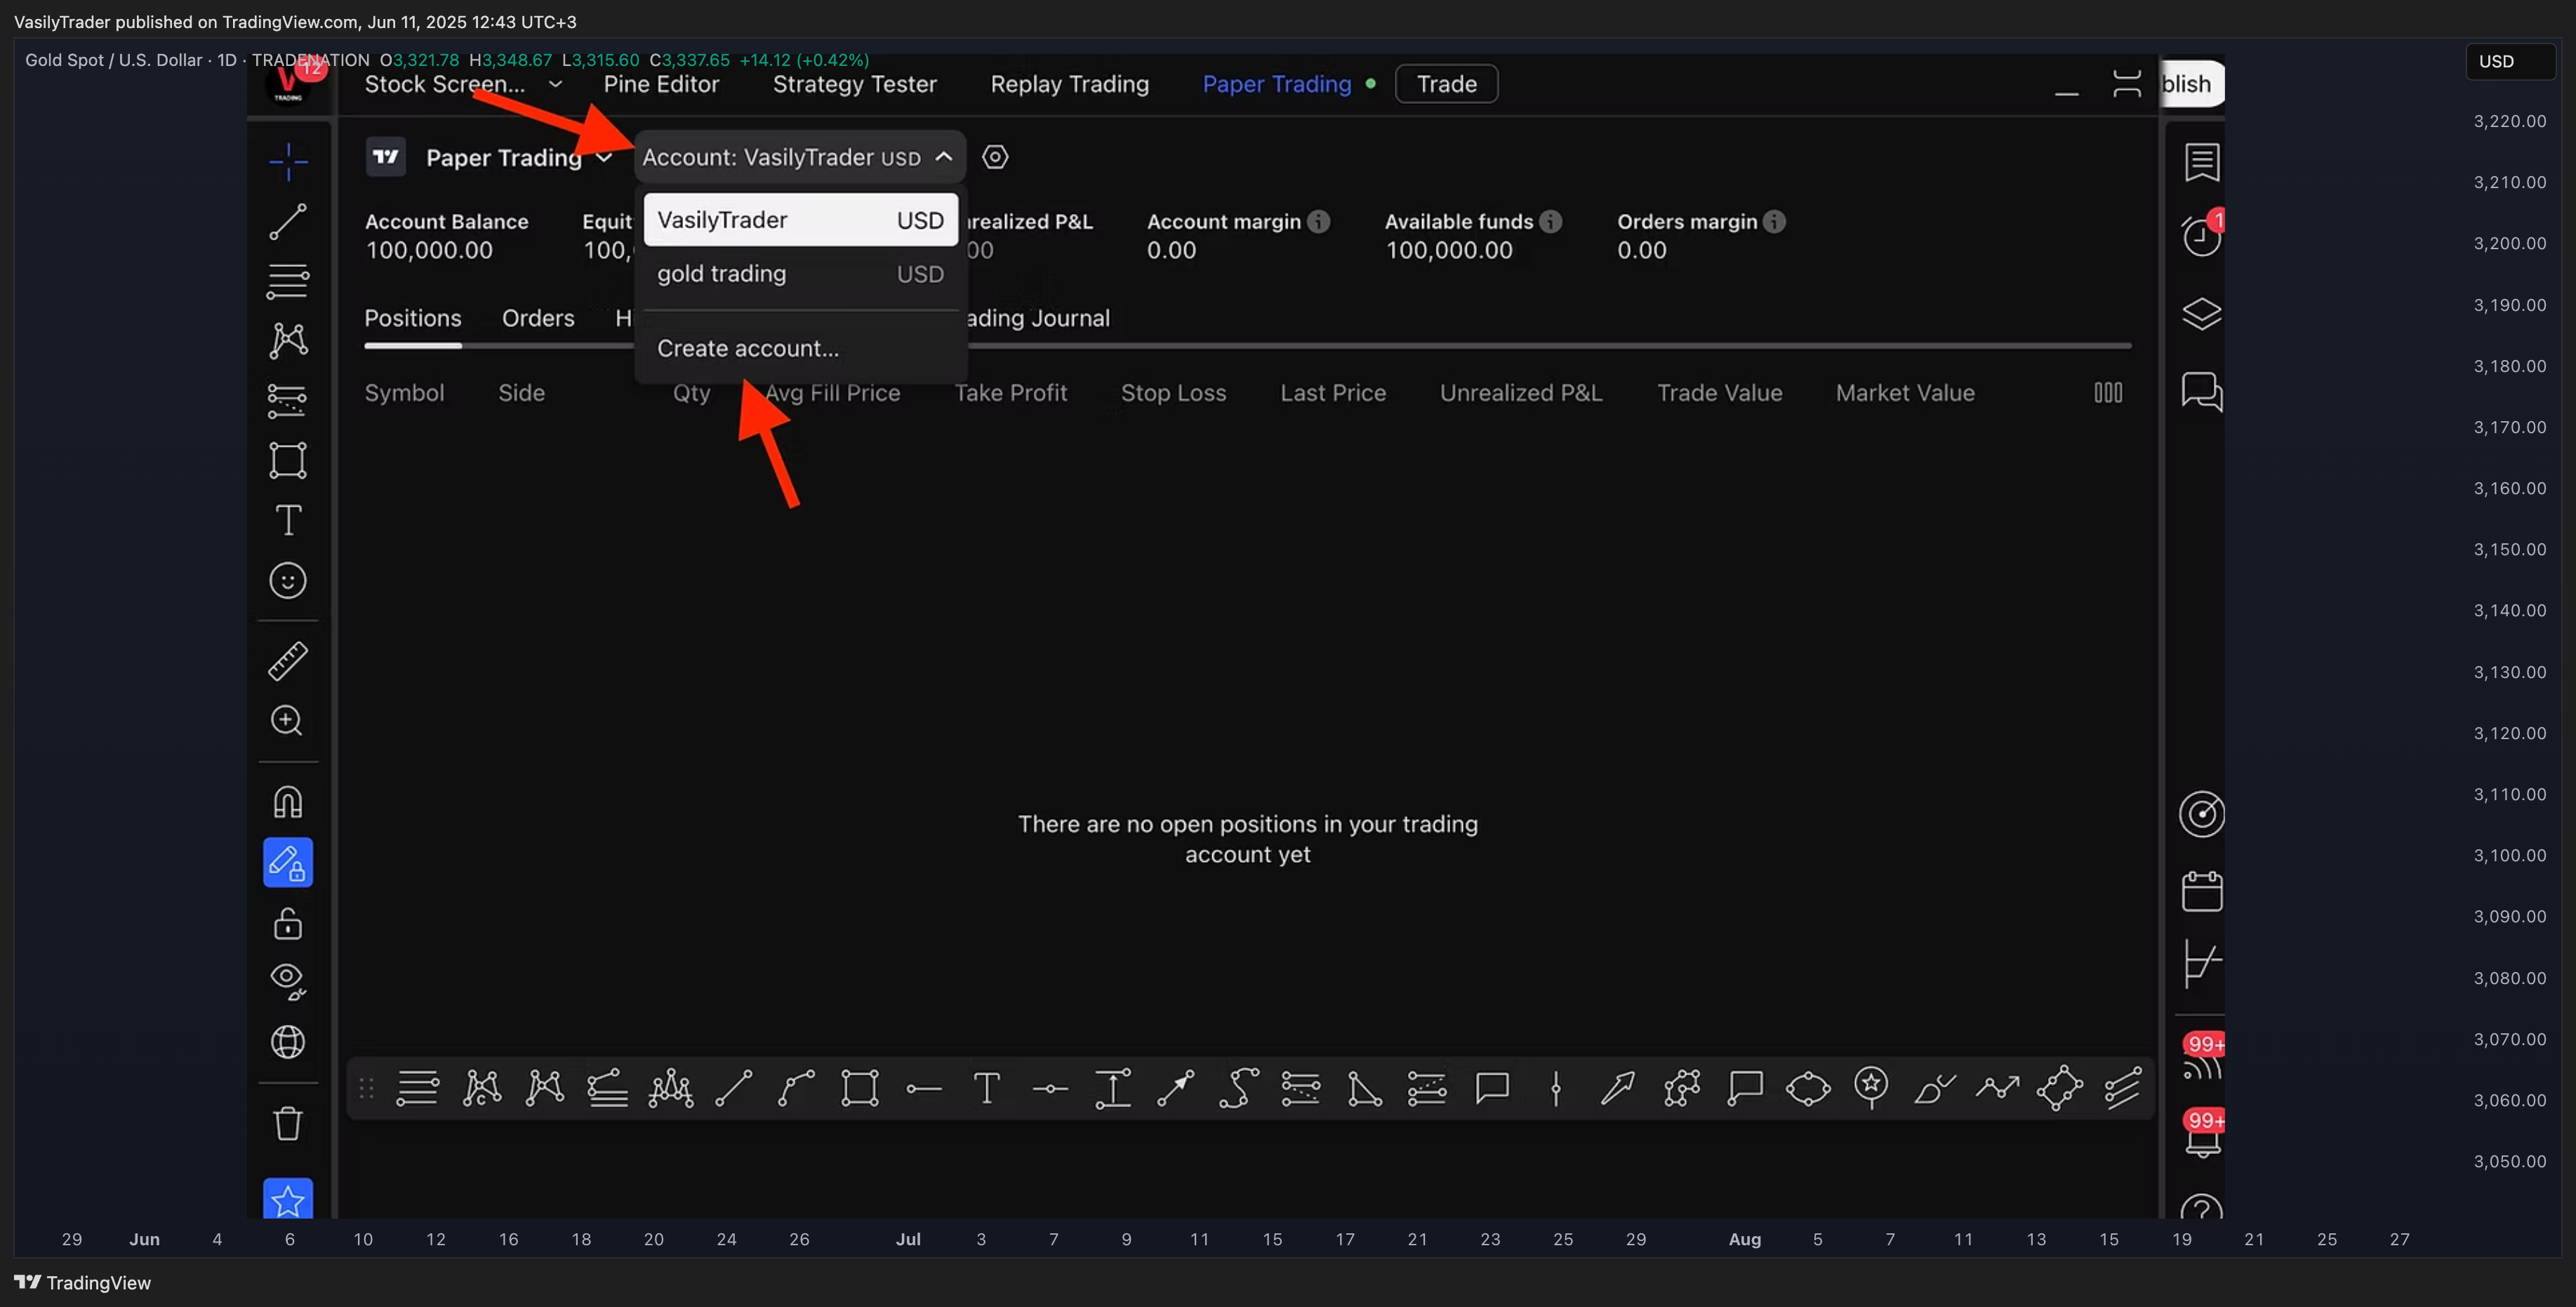This screenshot has width=2576, height=1307.
Task: Select the curve tool in favorites toolbar
Action: (x=797, y=1088)
